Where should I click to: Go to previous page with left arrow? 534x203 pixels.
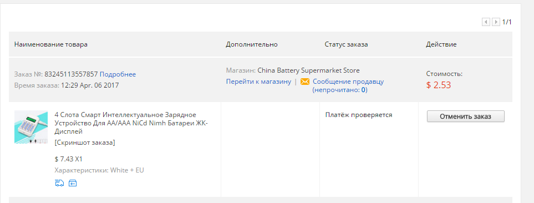pos(486,22)
